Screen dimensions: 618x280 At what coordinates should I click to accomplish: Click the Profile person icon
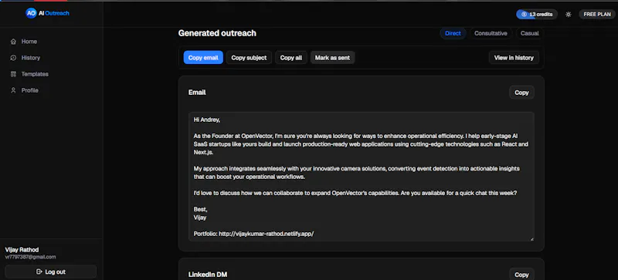click(13, 90)
